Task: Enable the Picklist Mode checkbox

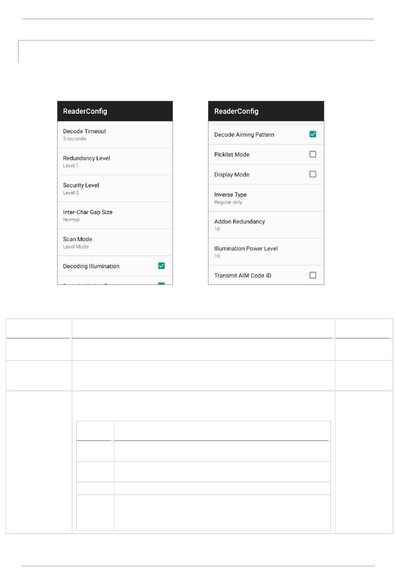Action: 313,154
